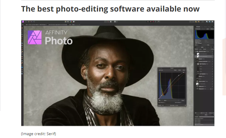The image size is (226, 138).
Task: Close the Curves dialog window
Action: [x=159, y=68]
